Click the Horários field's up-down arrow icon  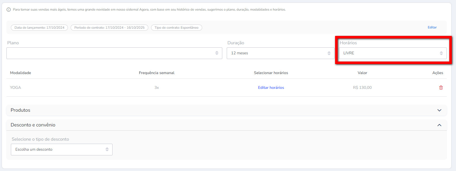tap(441, 53)
